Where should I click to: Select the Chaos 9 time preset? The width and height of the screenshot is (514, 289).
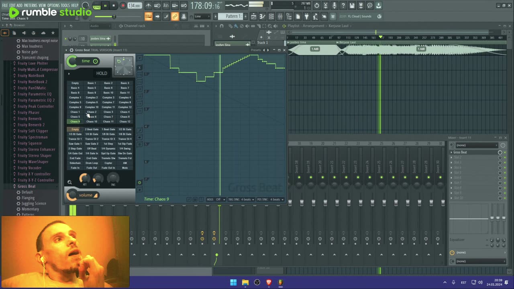[x=75, y=122]
